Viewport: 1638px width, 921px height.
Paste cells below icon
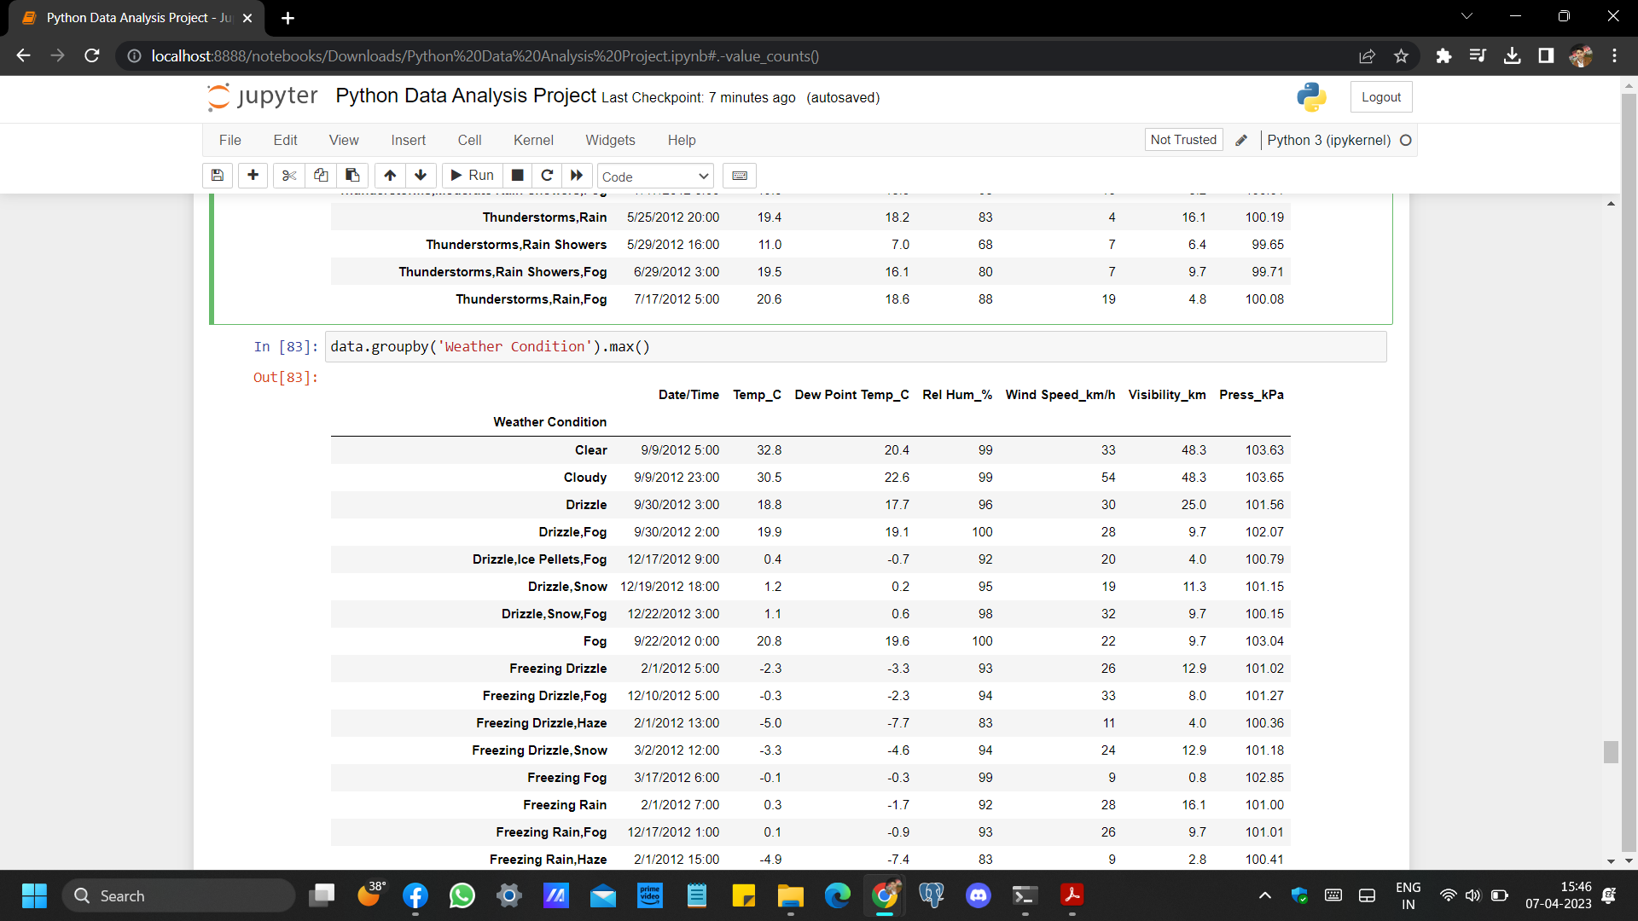pos(352,176)
